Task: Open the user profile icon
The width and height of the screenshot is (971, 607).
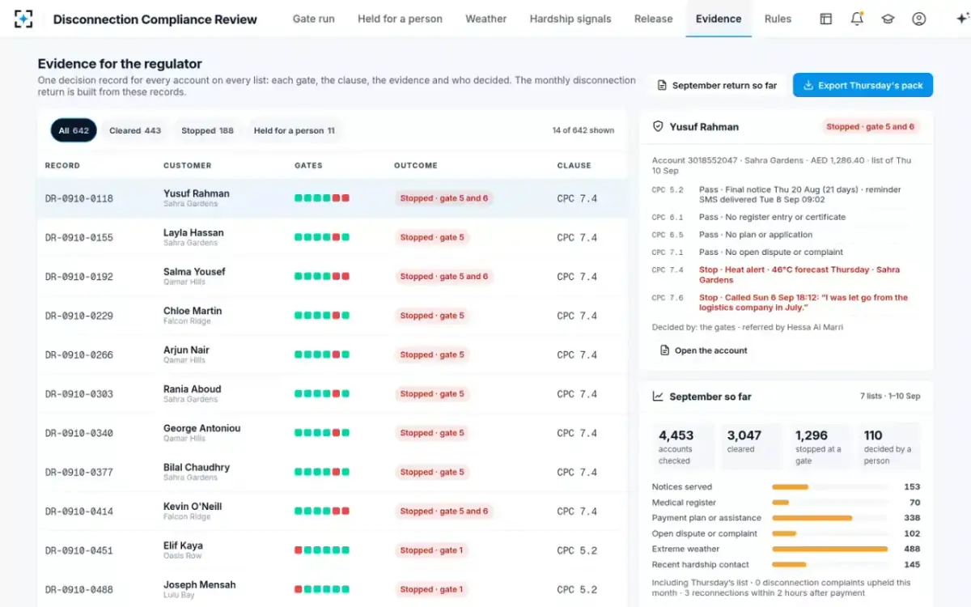Action: [x=918, y=19]
